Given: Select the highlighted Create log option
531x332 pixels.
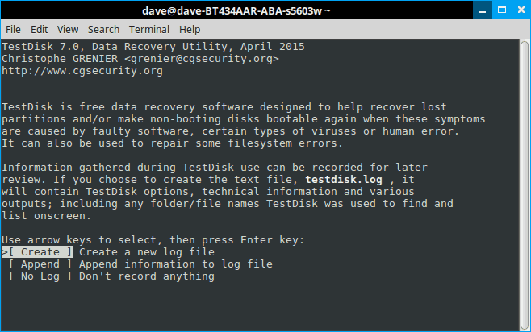Looking at the screenshot, I should (40, 252).
